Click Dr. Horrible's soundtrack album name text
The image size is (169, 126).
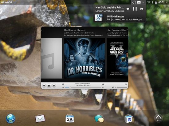tap(83, 35)
